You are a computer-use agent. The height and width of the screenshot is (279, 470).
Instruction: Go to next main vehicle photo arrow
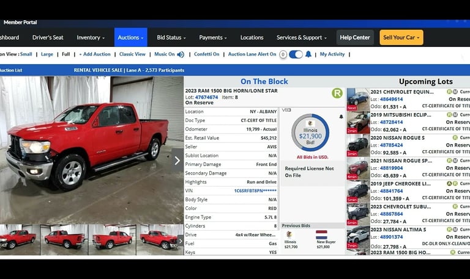click(x=177, y=161)
